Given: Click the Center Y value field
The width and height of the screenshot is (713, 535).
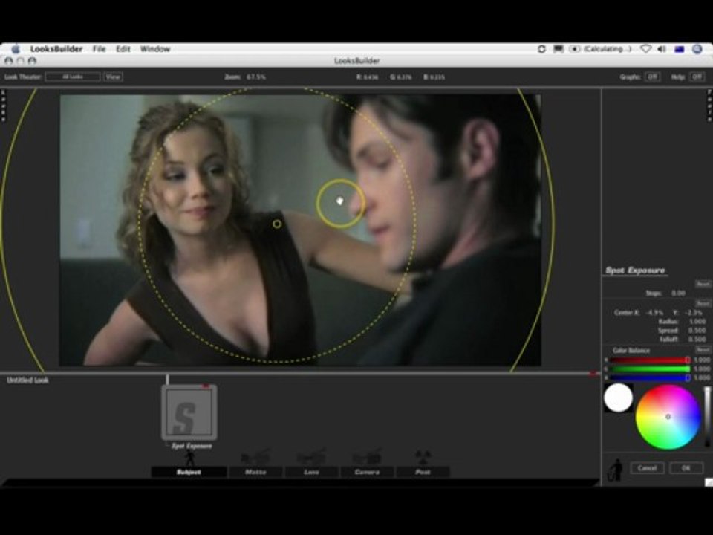Looking at the screenshot, I should click(x=694, y=313).
